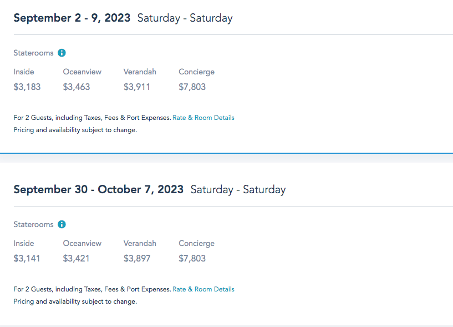Click the September 30 - October 7, 2023 heading

(98, 189)
